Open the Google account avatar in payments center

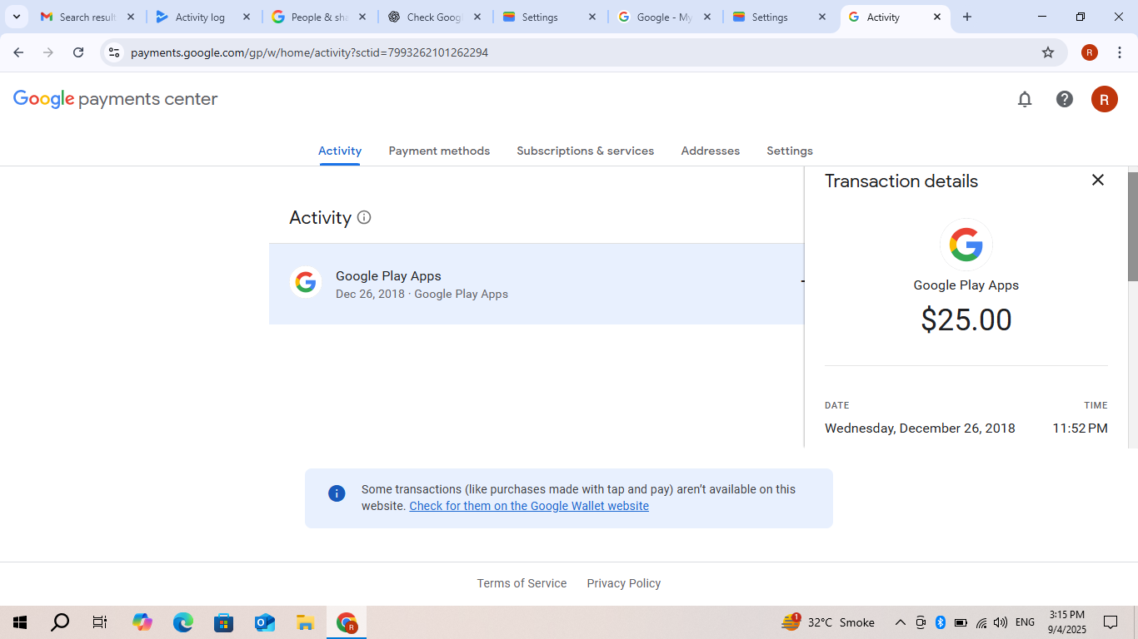(x=1105, y=99)
